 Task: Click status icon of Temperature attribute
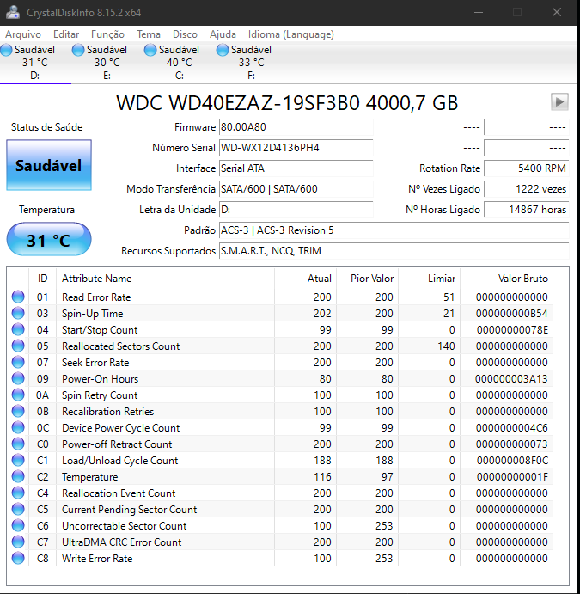[18, 476]
